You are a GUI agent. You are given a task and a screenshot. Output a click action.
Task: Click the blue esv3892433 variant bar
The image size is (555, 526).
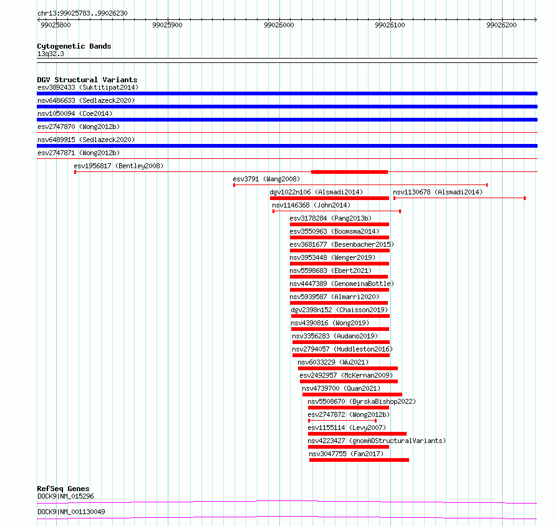click(x=287, y=93)
